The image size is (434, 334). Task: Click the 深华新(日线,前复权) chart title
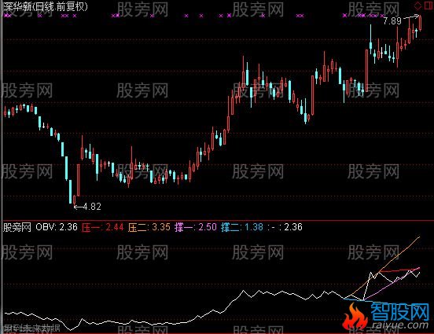[46, 6]
